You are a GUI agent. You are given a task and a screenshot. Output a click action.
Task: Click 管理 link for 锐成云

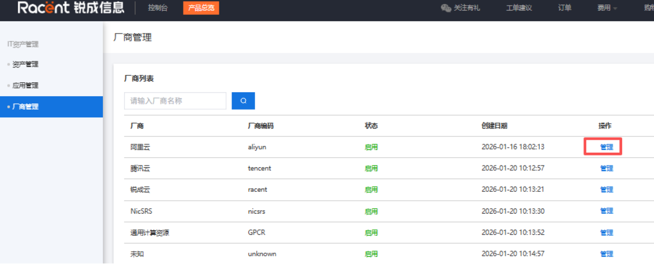(606, 190)
